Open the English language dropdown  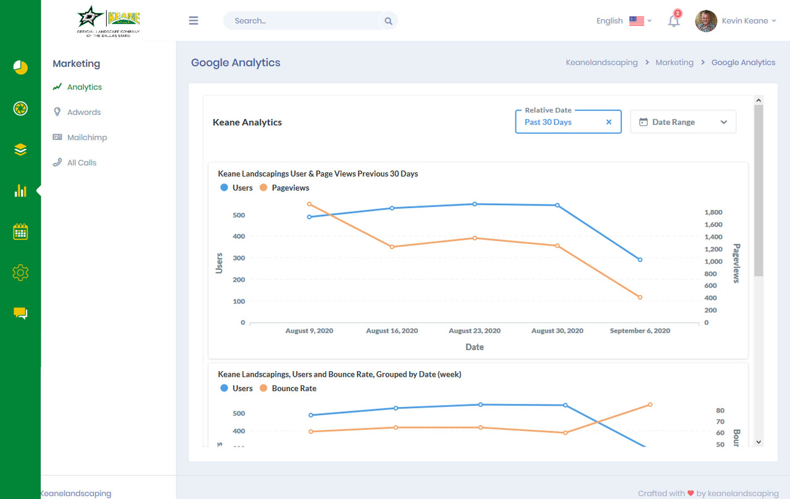coord(623,21)
